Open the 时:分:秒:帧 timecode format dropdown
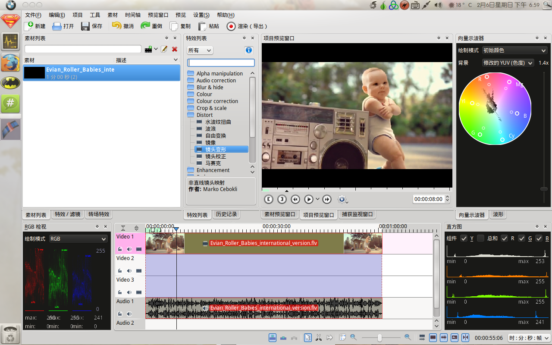The width and height of the screenshot is (552, 345). pyautogui.click(x=529, y=338)
